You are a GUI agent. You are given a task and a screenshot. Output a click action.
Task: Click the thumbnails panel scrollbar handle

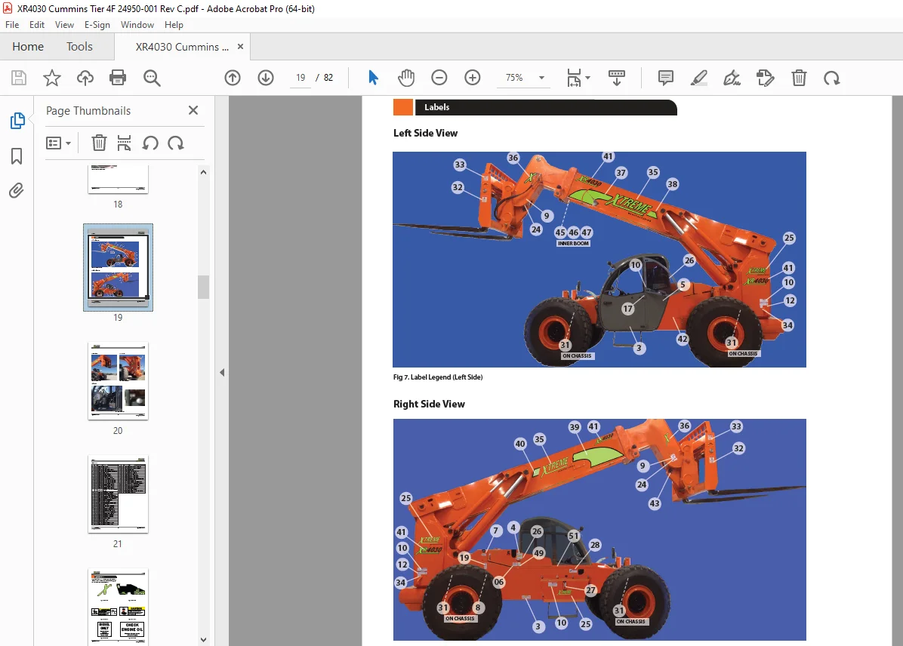(x=203, y=287)
